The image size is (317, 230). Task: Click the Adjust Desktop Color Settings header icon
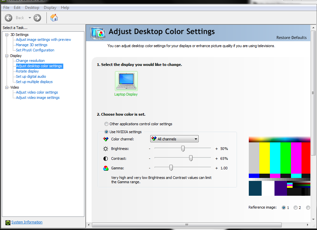[98, 33]
